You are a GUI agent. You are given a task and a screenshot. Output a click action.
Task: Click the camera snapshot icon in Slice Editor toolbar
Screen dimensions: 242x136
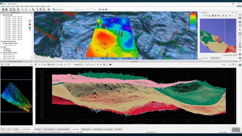[110, 64]
